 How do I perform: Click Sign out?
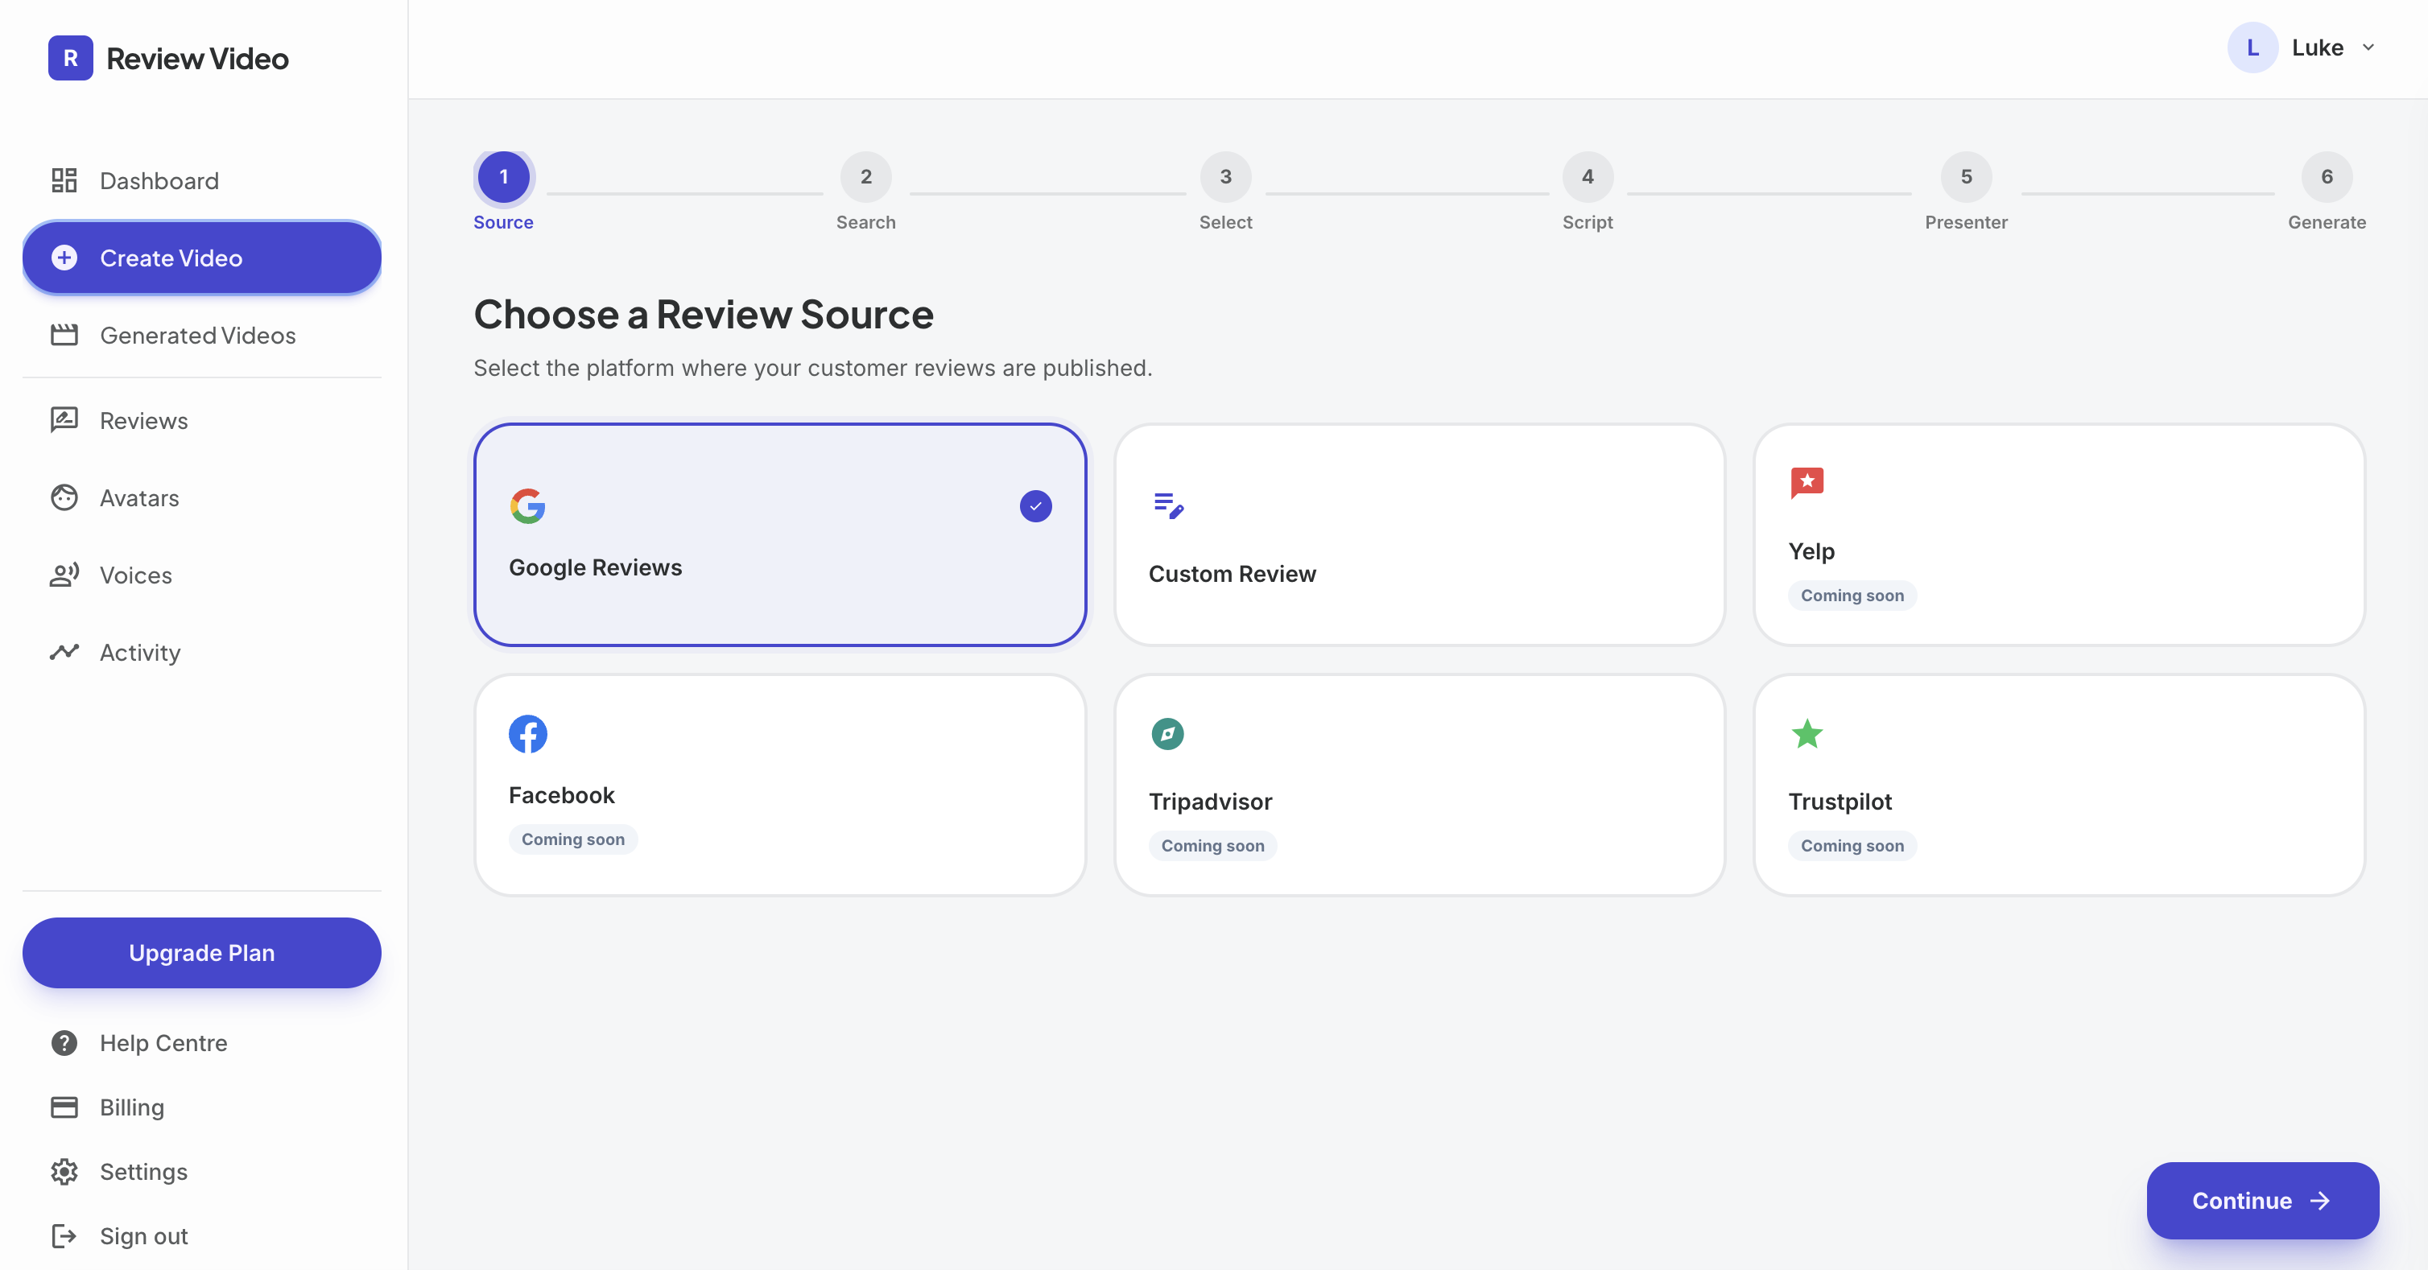[x=202, y=1235]
